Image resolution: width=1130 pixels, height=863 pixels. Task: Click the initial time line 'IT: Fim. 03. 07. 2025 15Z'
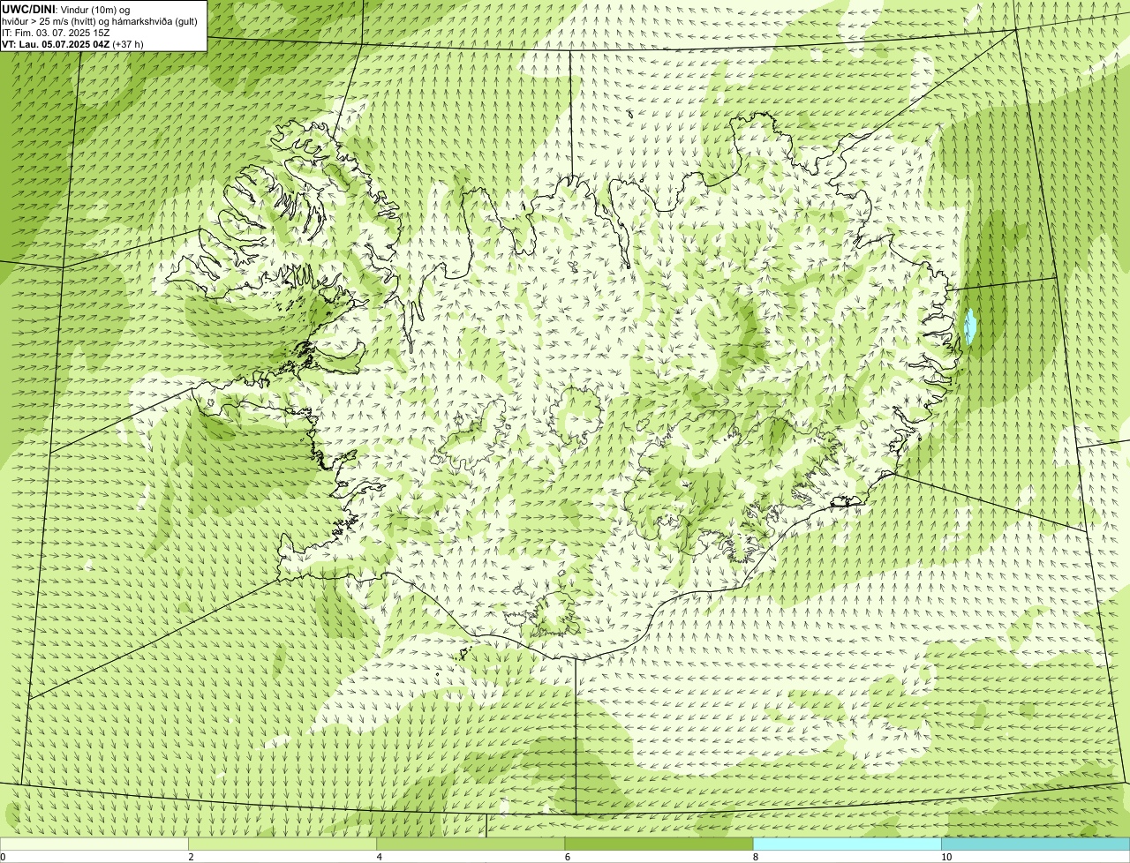(56, 32)
